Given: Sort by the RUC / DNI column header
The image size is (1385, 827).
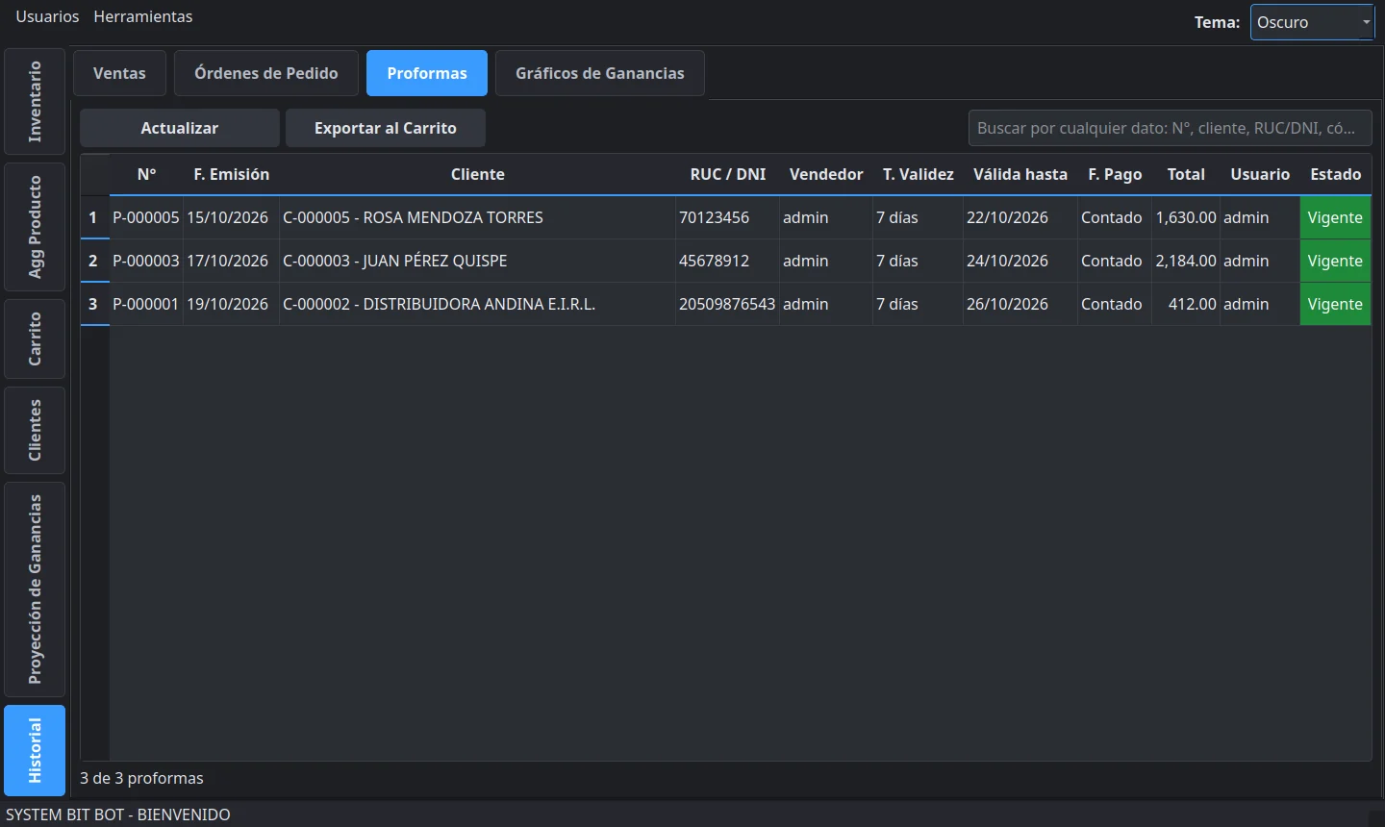Looking at the screenshot, I should 728,174.
